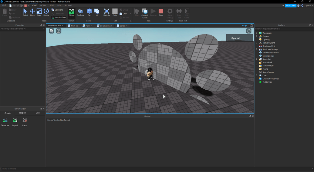Toggle the Lock tool

[x=123, y=14]
